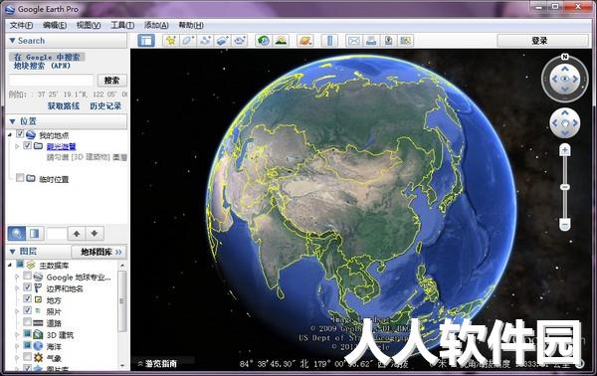Click the panel toggle icon beside magnifier

(35, 234)
